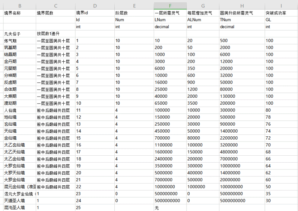This screenshot has width=298, height=211.
Task: Click the 'Num' field name cell
Action: 134,20
